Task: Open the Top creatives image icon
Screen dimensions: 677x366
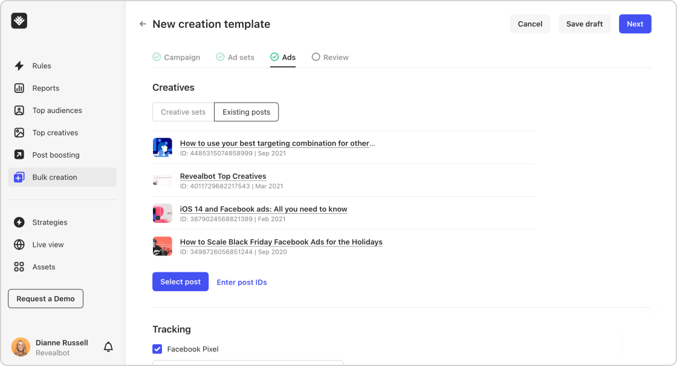Action: click(x=19, y=132)
